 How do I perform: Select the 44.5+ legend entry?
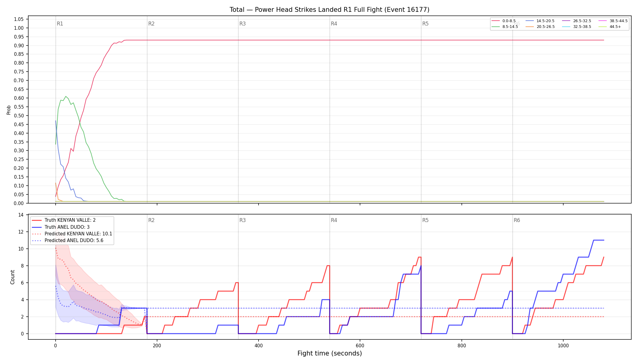610,27
